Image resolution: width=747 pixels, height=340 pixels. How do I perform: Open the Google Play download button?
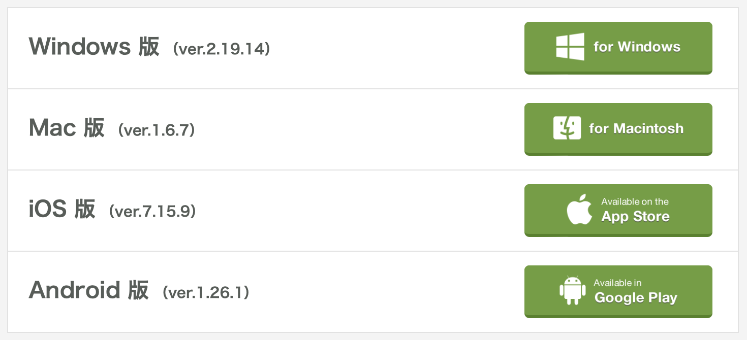pyautogui.click(x=618, y=291)
